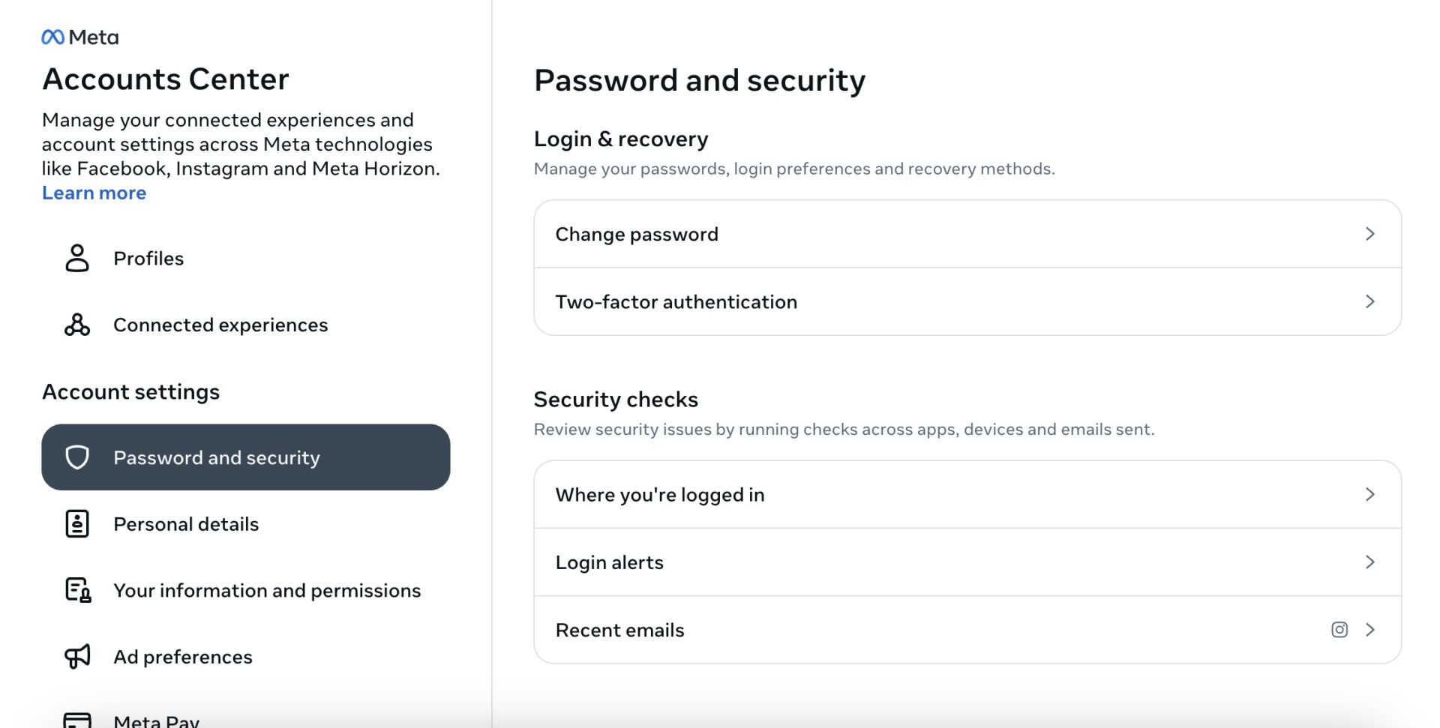Screen dimensions: 1440x728
Task: Click the Login alerts chevron arrow
Action: tap(1370, 562)
